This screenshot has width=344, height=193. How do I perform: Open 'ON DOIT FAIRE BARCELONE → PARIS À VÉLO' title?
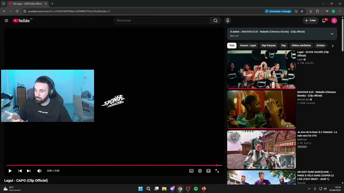pyautogui.click(x=316, y=176)
